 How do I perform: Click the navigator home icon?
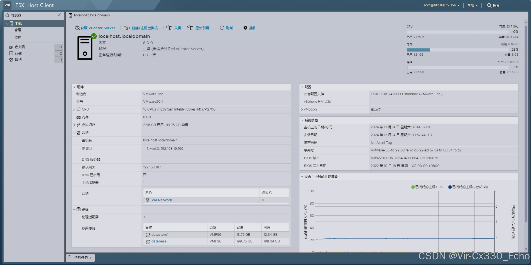(8, 15)
